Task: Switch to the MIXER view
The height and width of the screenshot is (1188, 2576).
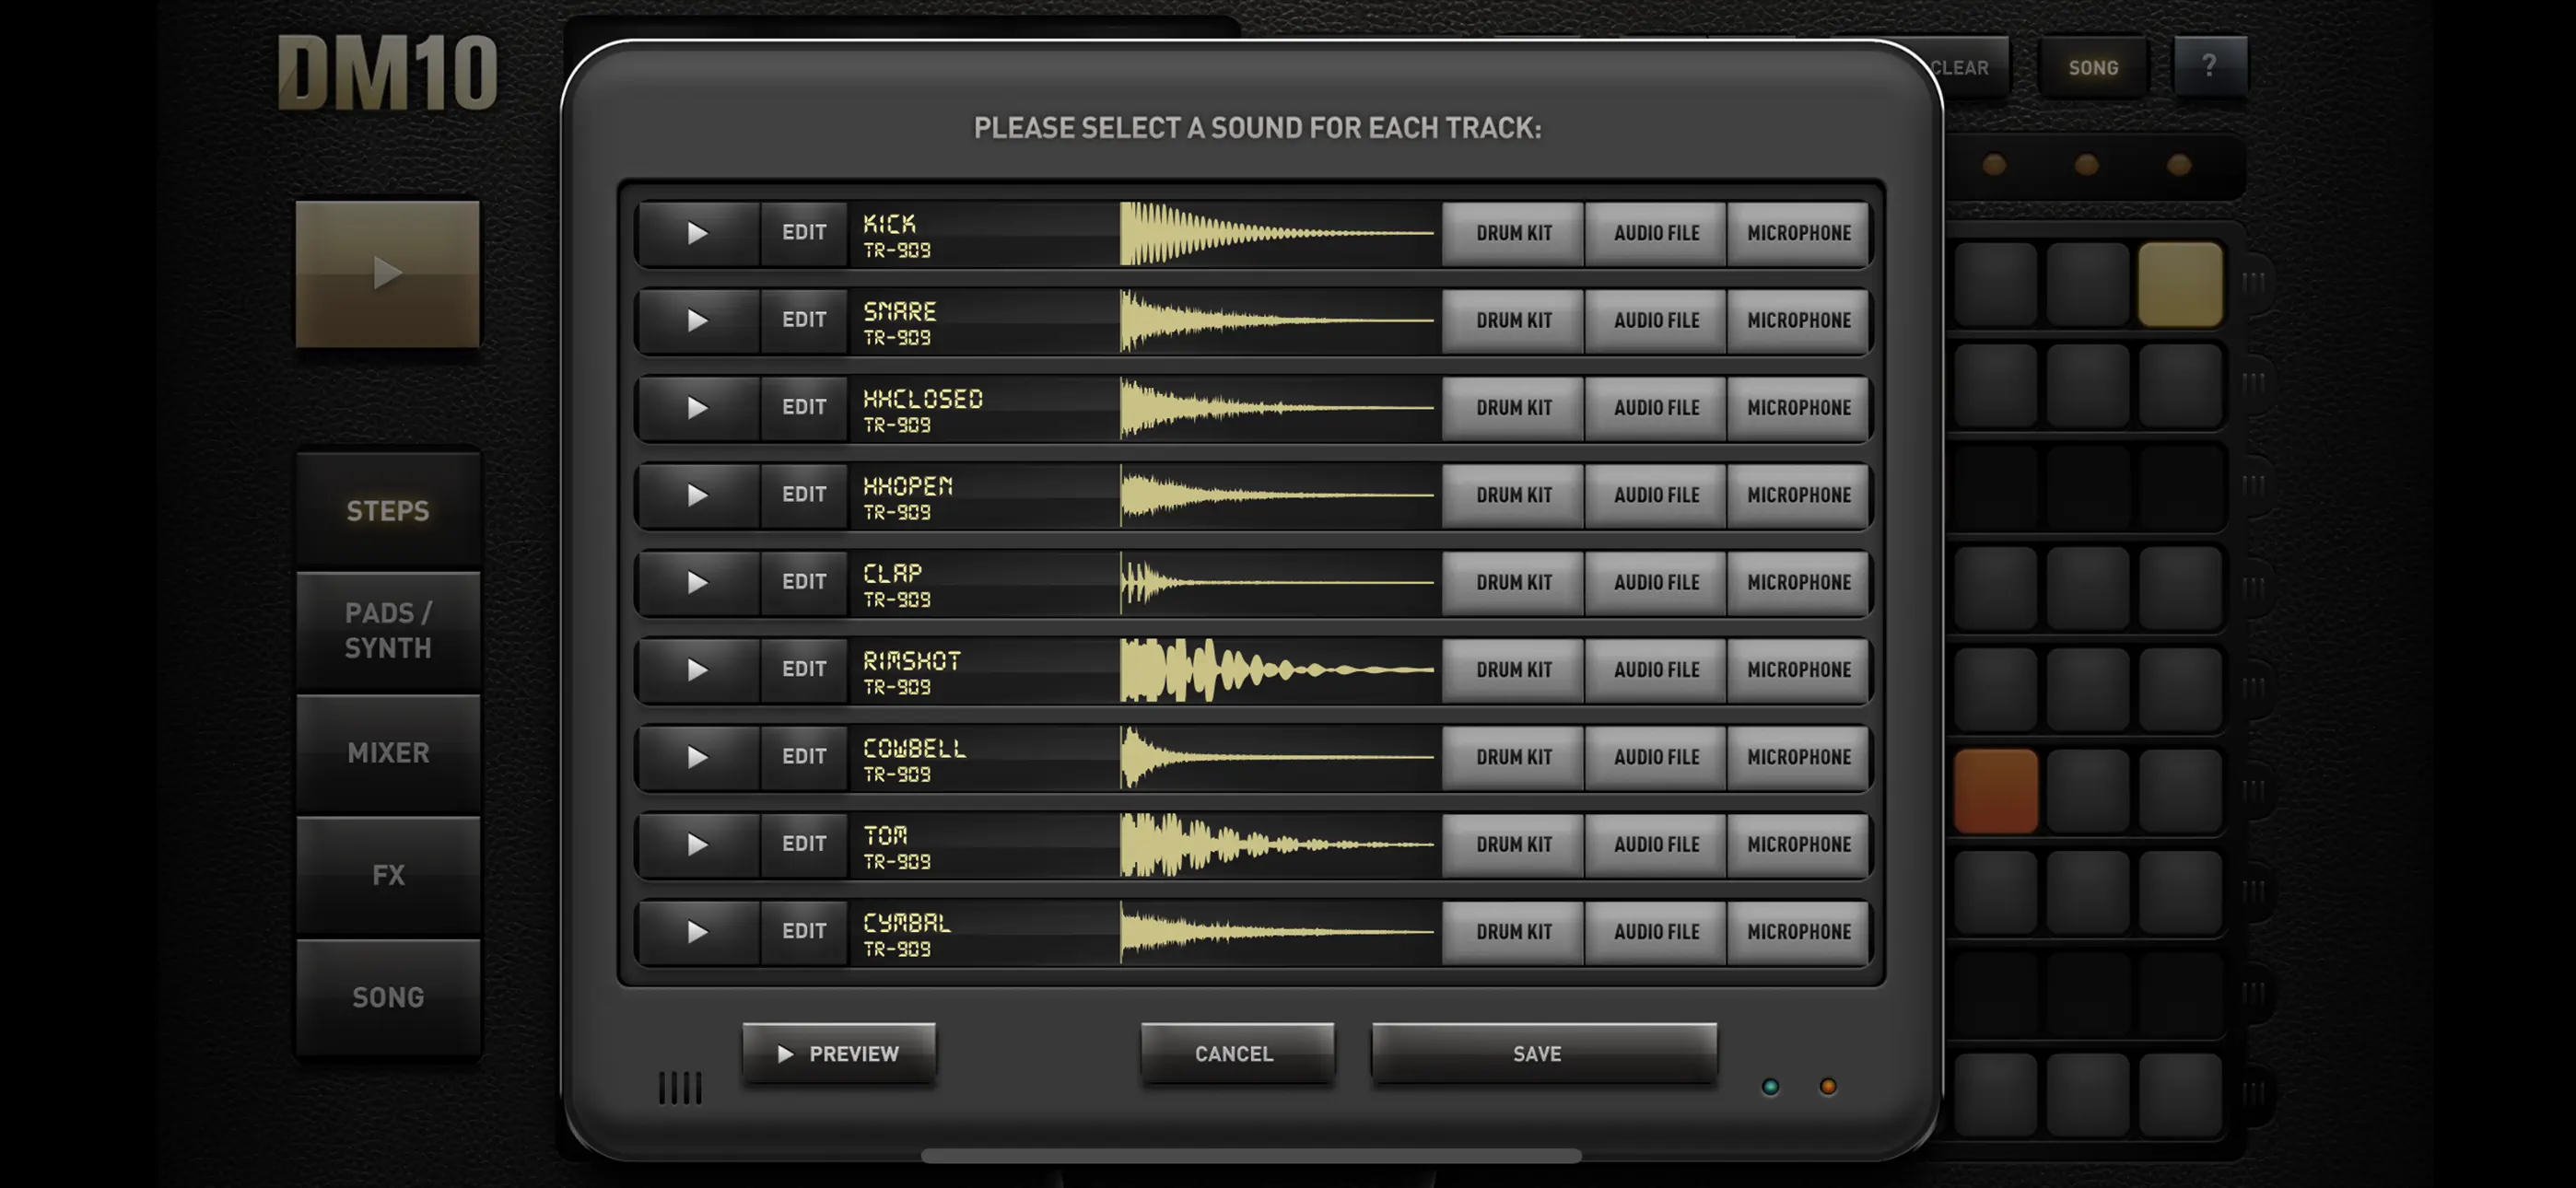Action: click(x=387, y=753)
